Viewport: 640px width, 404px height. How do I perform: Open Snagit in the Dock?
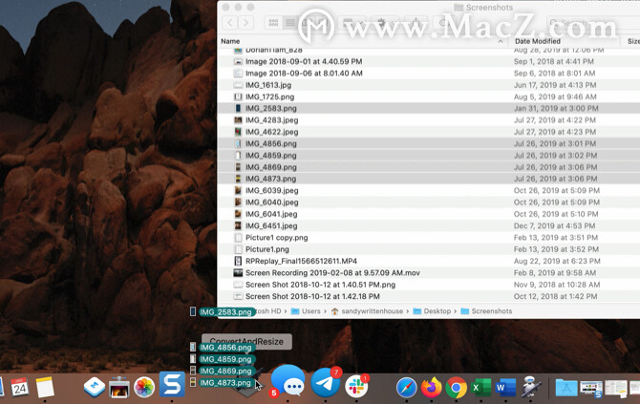tap(172, 384)
